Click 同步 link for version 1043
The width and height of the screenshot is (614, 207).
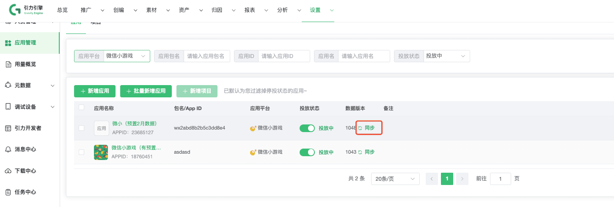tap(369, 152)
